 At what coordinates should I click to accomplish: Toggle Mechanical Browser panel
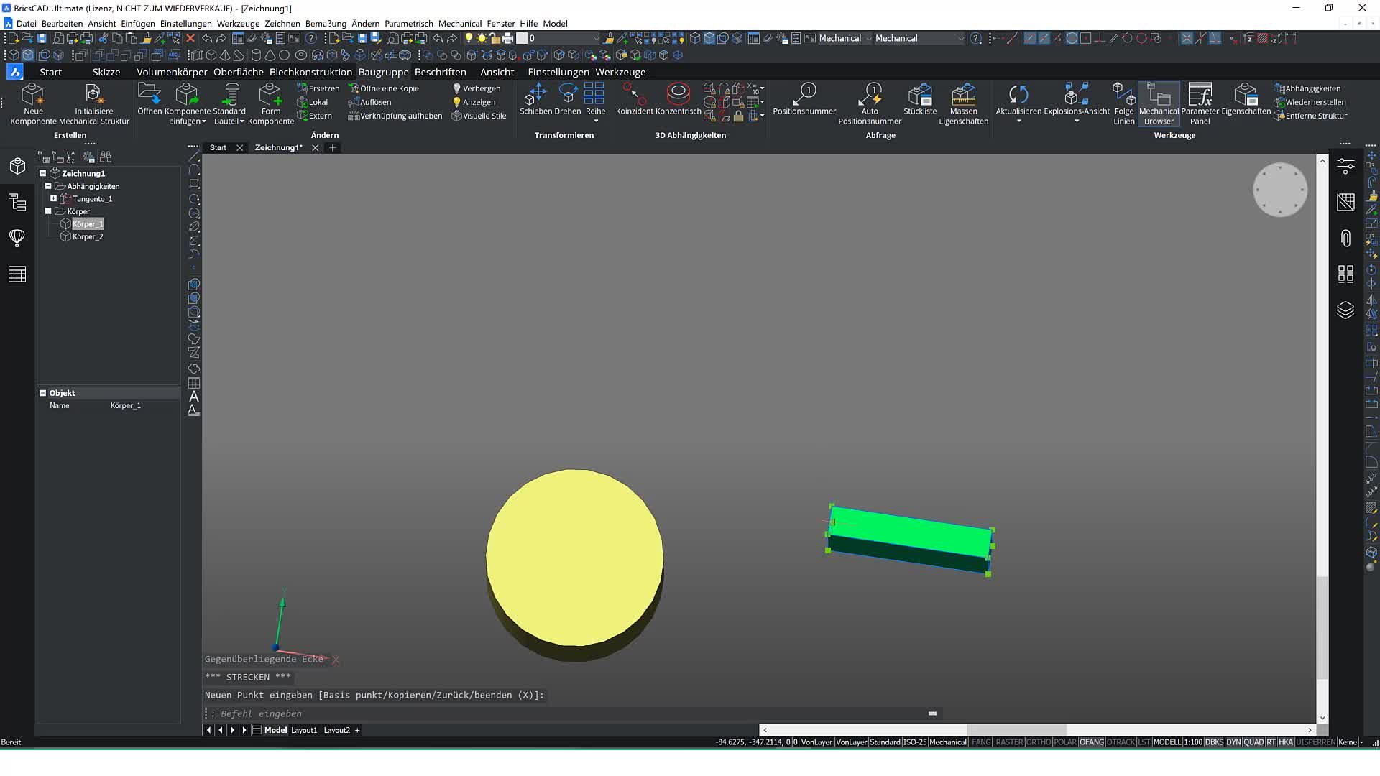(x=1159, y=103)
